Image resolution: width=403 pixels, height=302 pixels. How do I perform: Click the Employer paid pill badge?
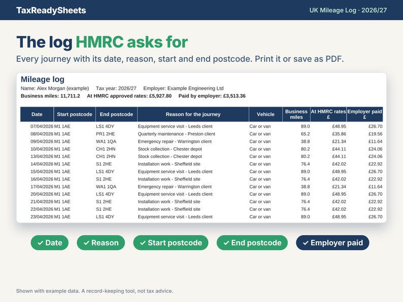coord(332,243)
